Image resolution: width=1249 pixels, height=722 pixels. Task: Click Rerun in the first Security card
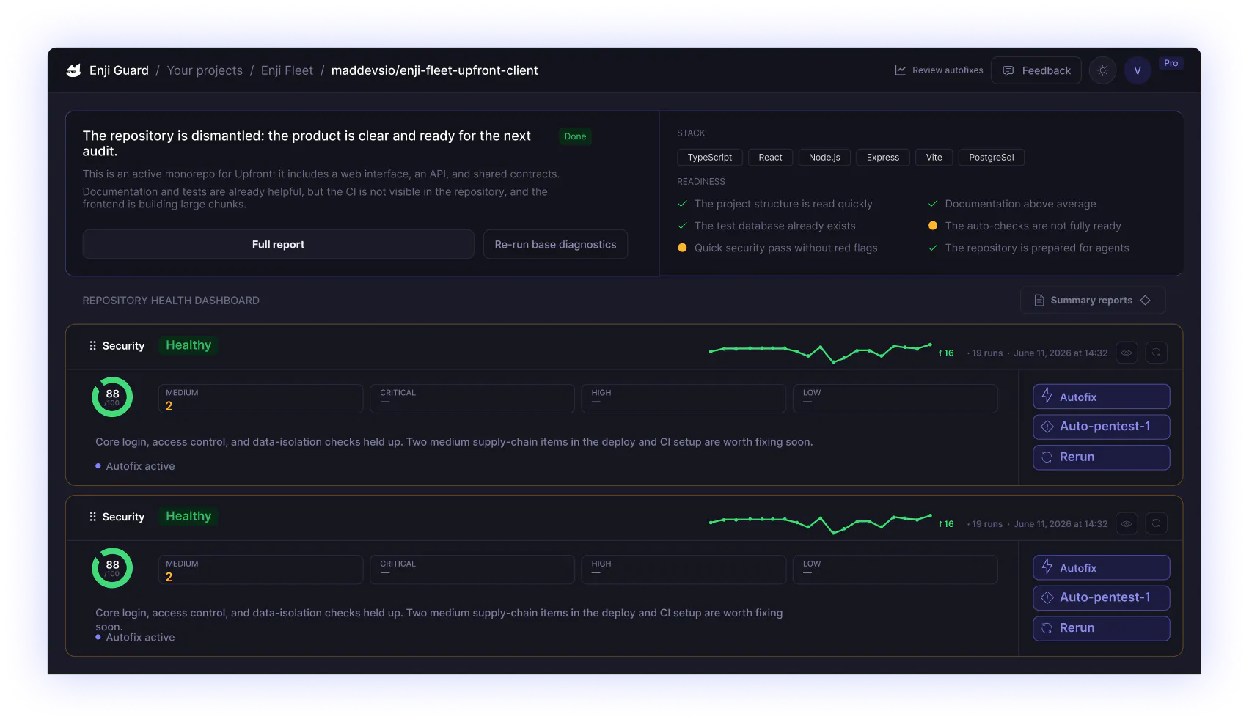tap(1101, 457)
